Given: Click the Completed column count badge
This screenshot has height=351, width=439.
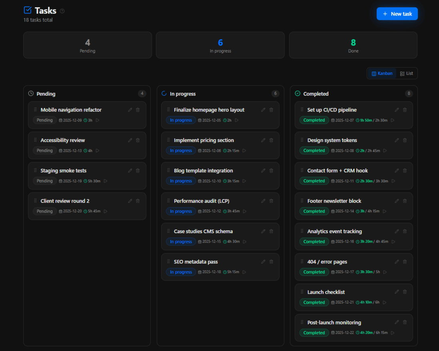Looking at the screenshot, I should tap(409, 94).
